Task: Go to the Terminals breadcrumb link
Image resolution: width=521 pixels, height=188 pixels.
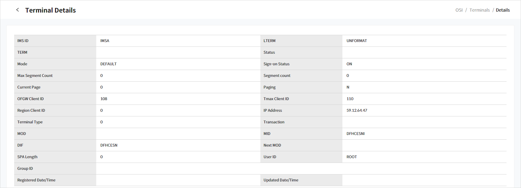Action: (479, 10)
